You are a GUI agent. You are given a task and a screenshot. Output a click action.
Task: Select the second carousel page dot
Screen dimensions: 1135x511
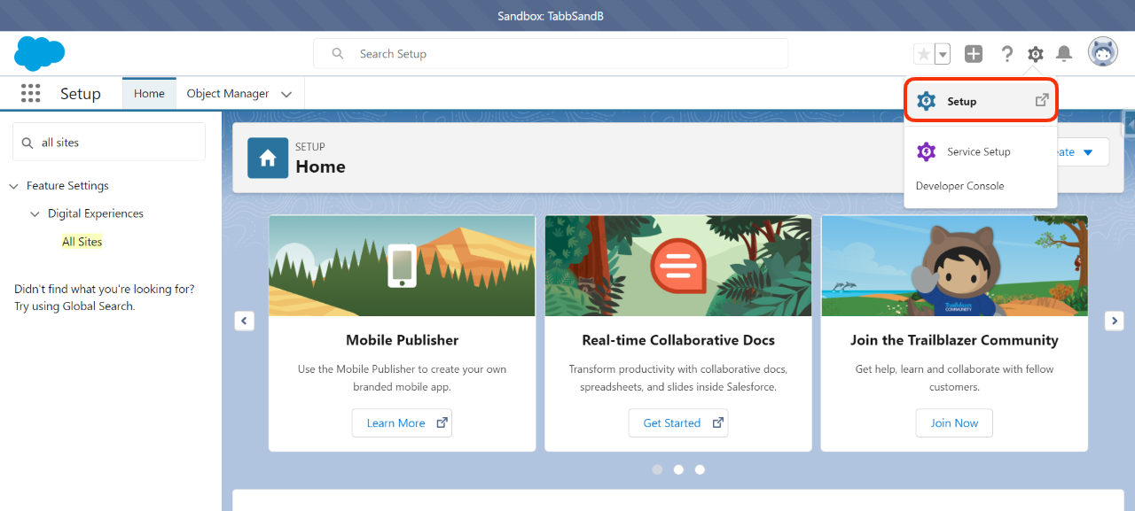(x=678, y=469)
